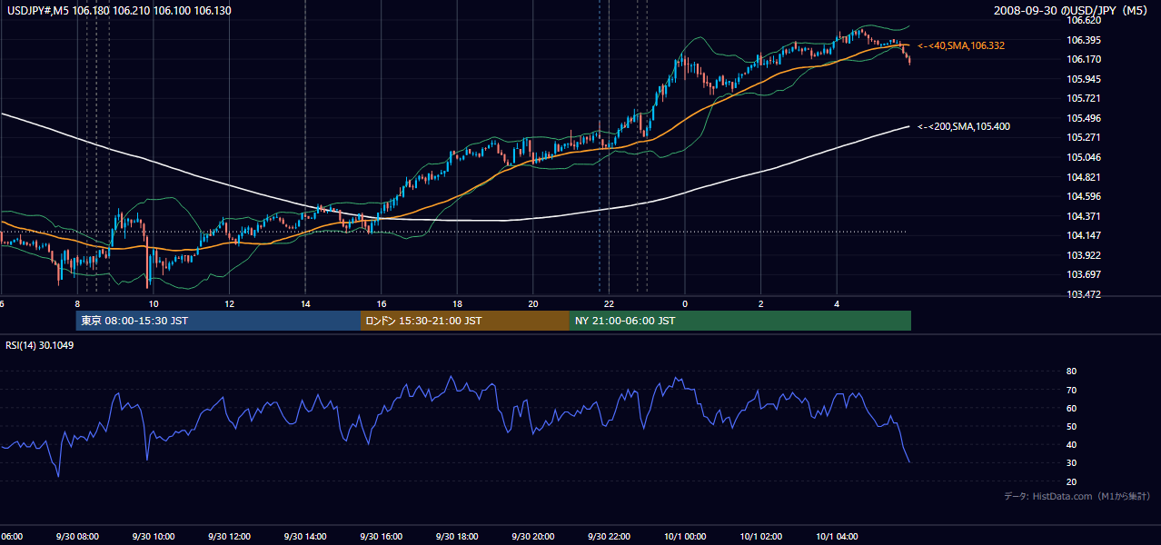Click RSI scale value 40
1161x545 pixels.
1071,444
